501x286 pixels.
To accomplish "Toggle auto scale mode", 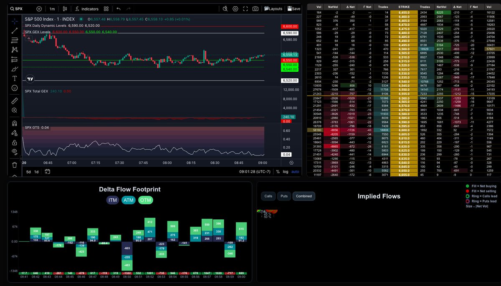I will [x=295, y=171].
